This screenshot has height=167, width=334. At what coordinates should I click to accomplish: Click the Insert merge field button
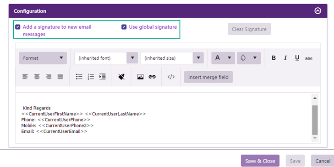coord(208,77)
